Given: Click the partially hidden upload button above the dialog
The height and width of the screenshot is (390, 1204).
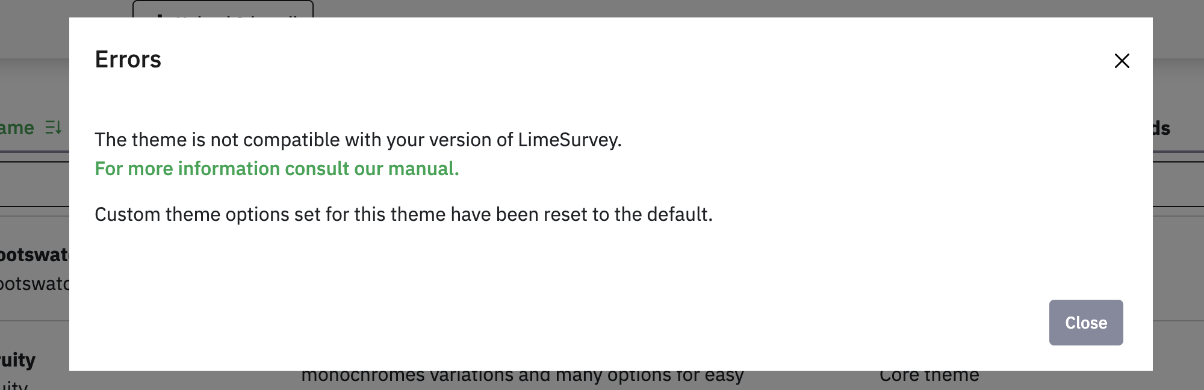Looking at the screenshot, I should (x=223, y=10).
